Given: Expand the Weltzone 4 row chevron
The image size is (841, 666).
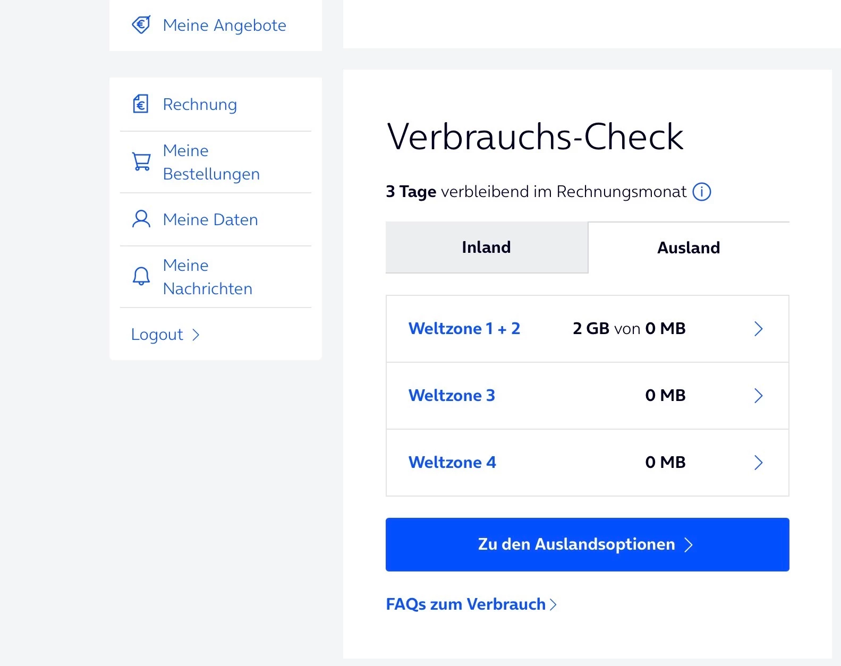Looking at the screenshot, I should click(x=759, y=463).
